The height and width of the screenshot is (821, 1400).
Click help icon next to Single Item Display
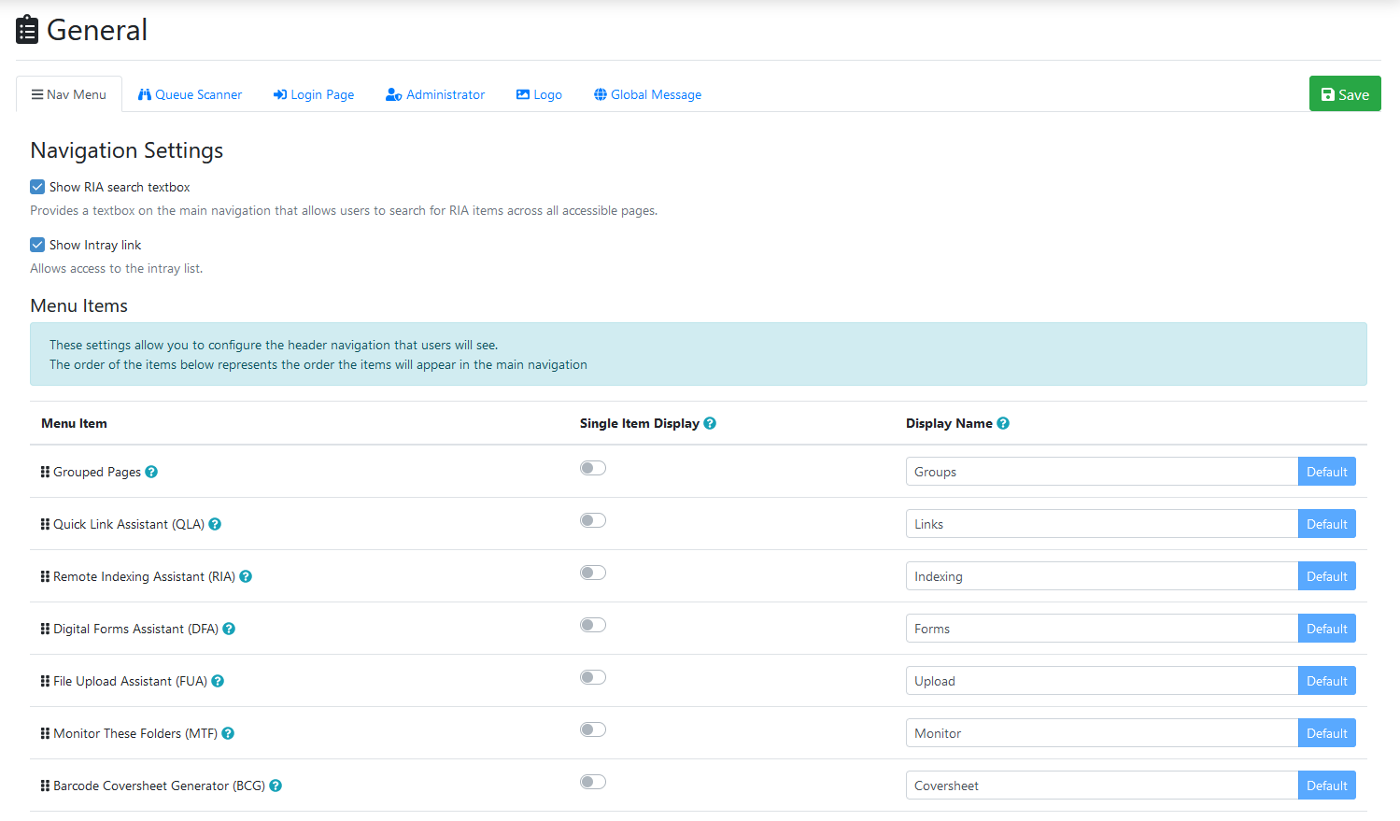click(710, 423)
